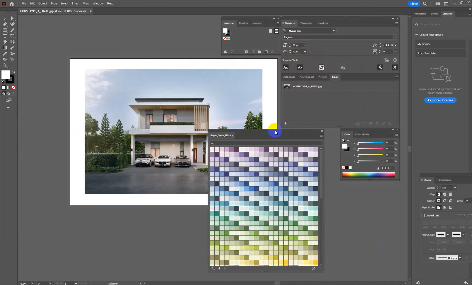
Task: Toggle the None fill button in toolbar
Action: 13,87
